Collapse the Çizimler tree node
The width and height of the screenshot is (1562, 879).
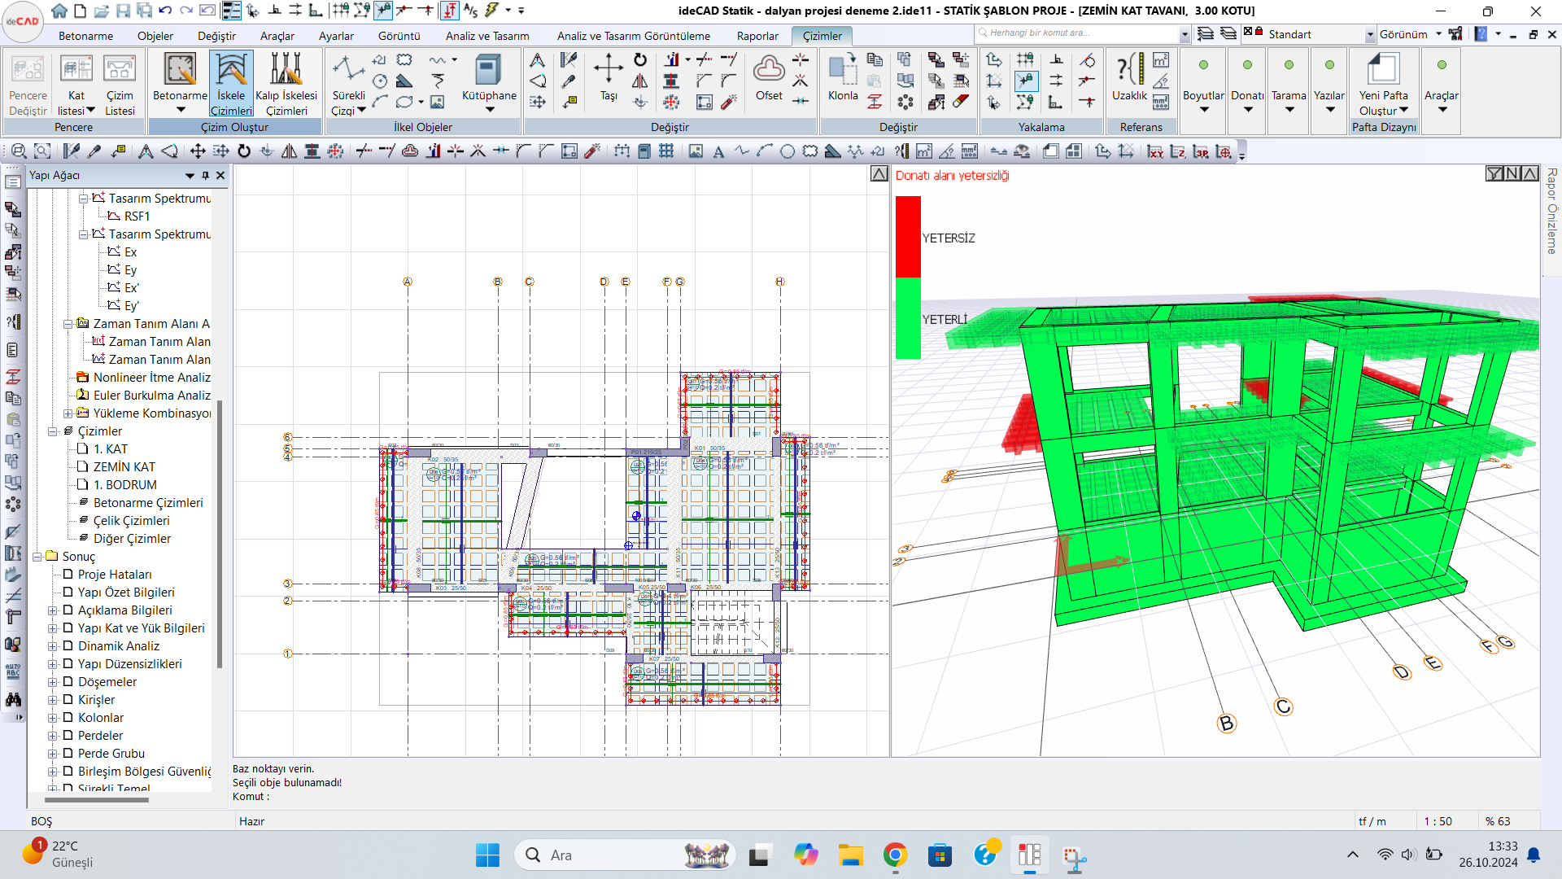coord(52,431)
